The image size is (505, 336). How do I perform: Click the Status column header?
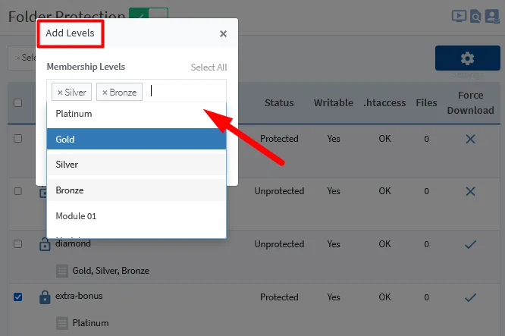coord(279,102)
